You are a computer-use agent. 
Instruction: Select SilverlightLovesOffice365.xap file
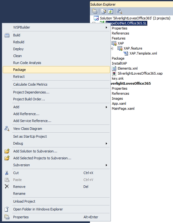(x=140, y=73)
